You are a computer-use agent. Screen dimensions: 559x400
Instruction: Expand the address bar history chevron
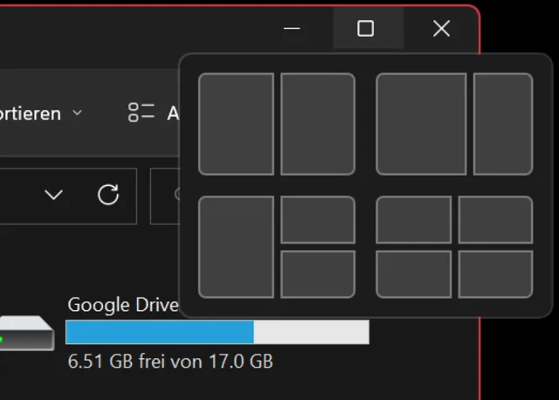pyautogui.click(x=54, y=195)
